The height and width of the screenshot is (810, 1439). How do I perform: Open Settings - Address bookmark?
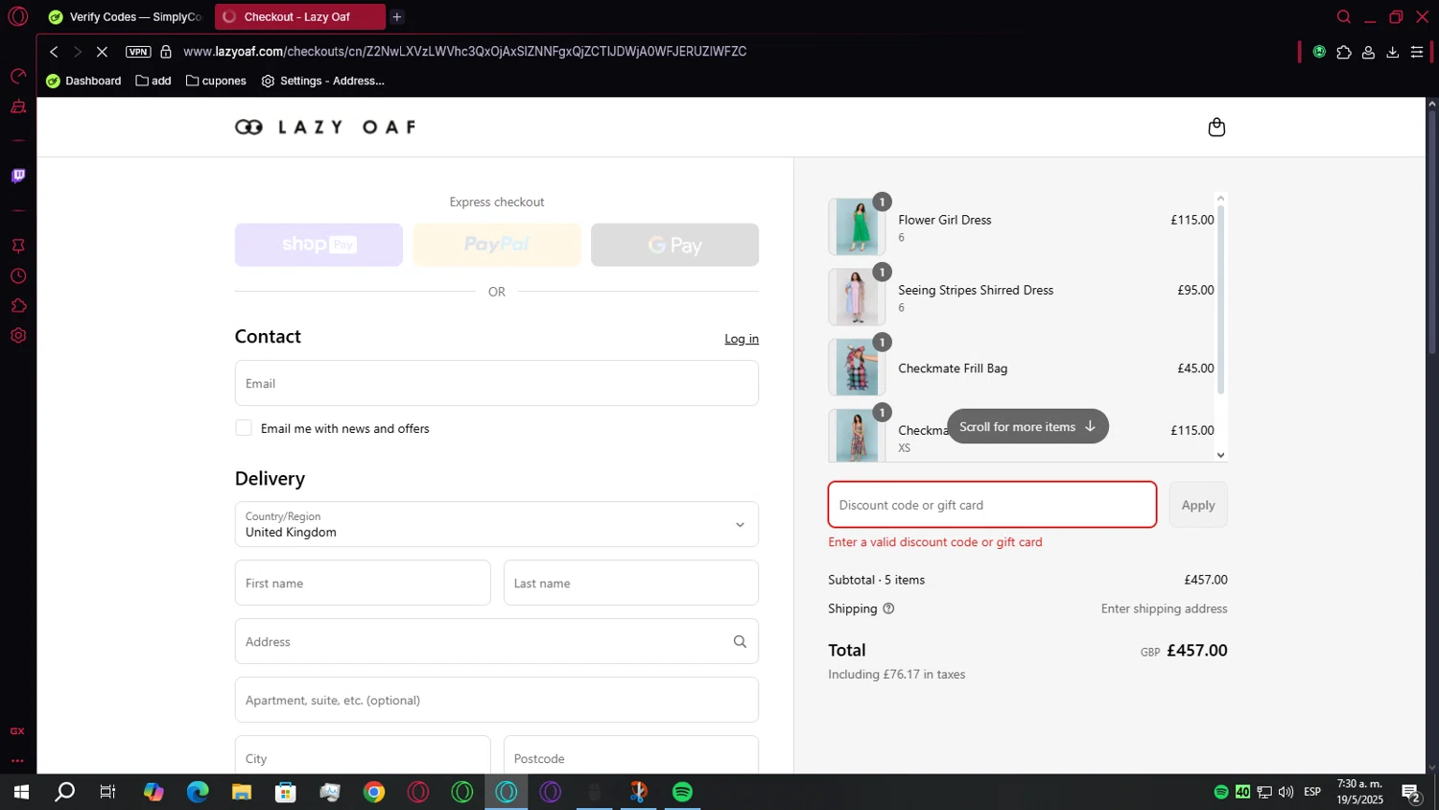pyautogui.click(x=323, y=81)
